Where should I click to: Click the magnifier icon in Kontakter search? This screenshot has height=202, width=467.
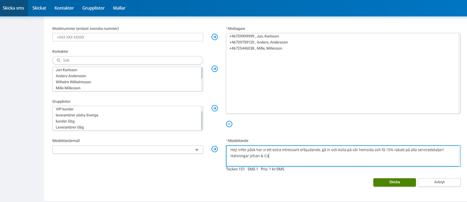(59, 60)
